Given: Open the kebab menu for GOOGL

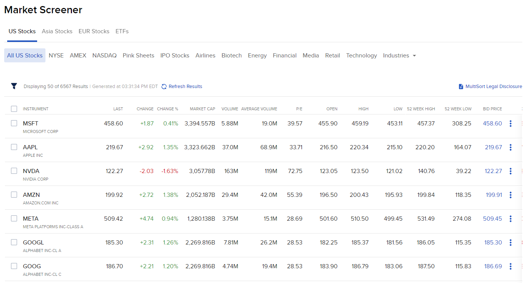Looking at the screenshot, I should (x=510, y=242).
